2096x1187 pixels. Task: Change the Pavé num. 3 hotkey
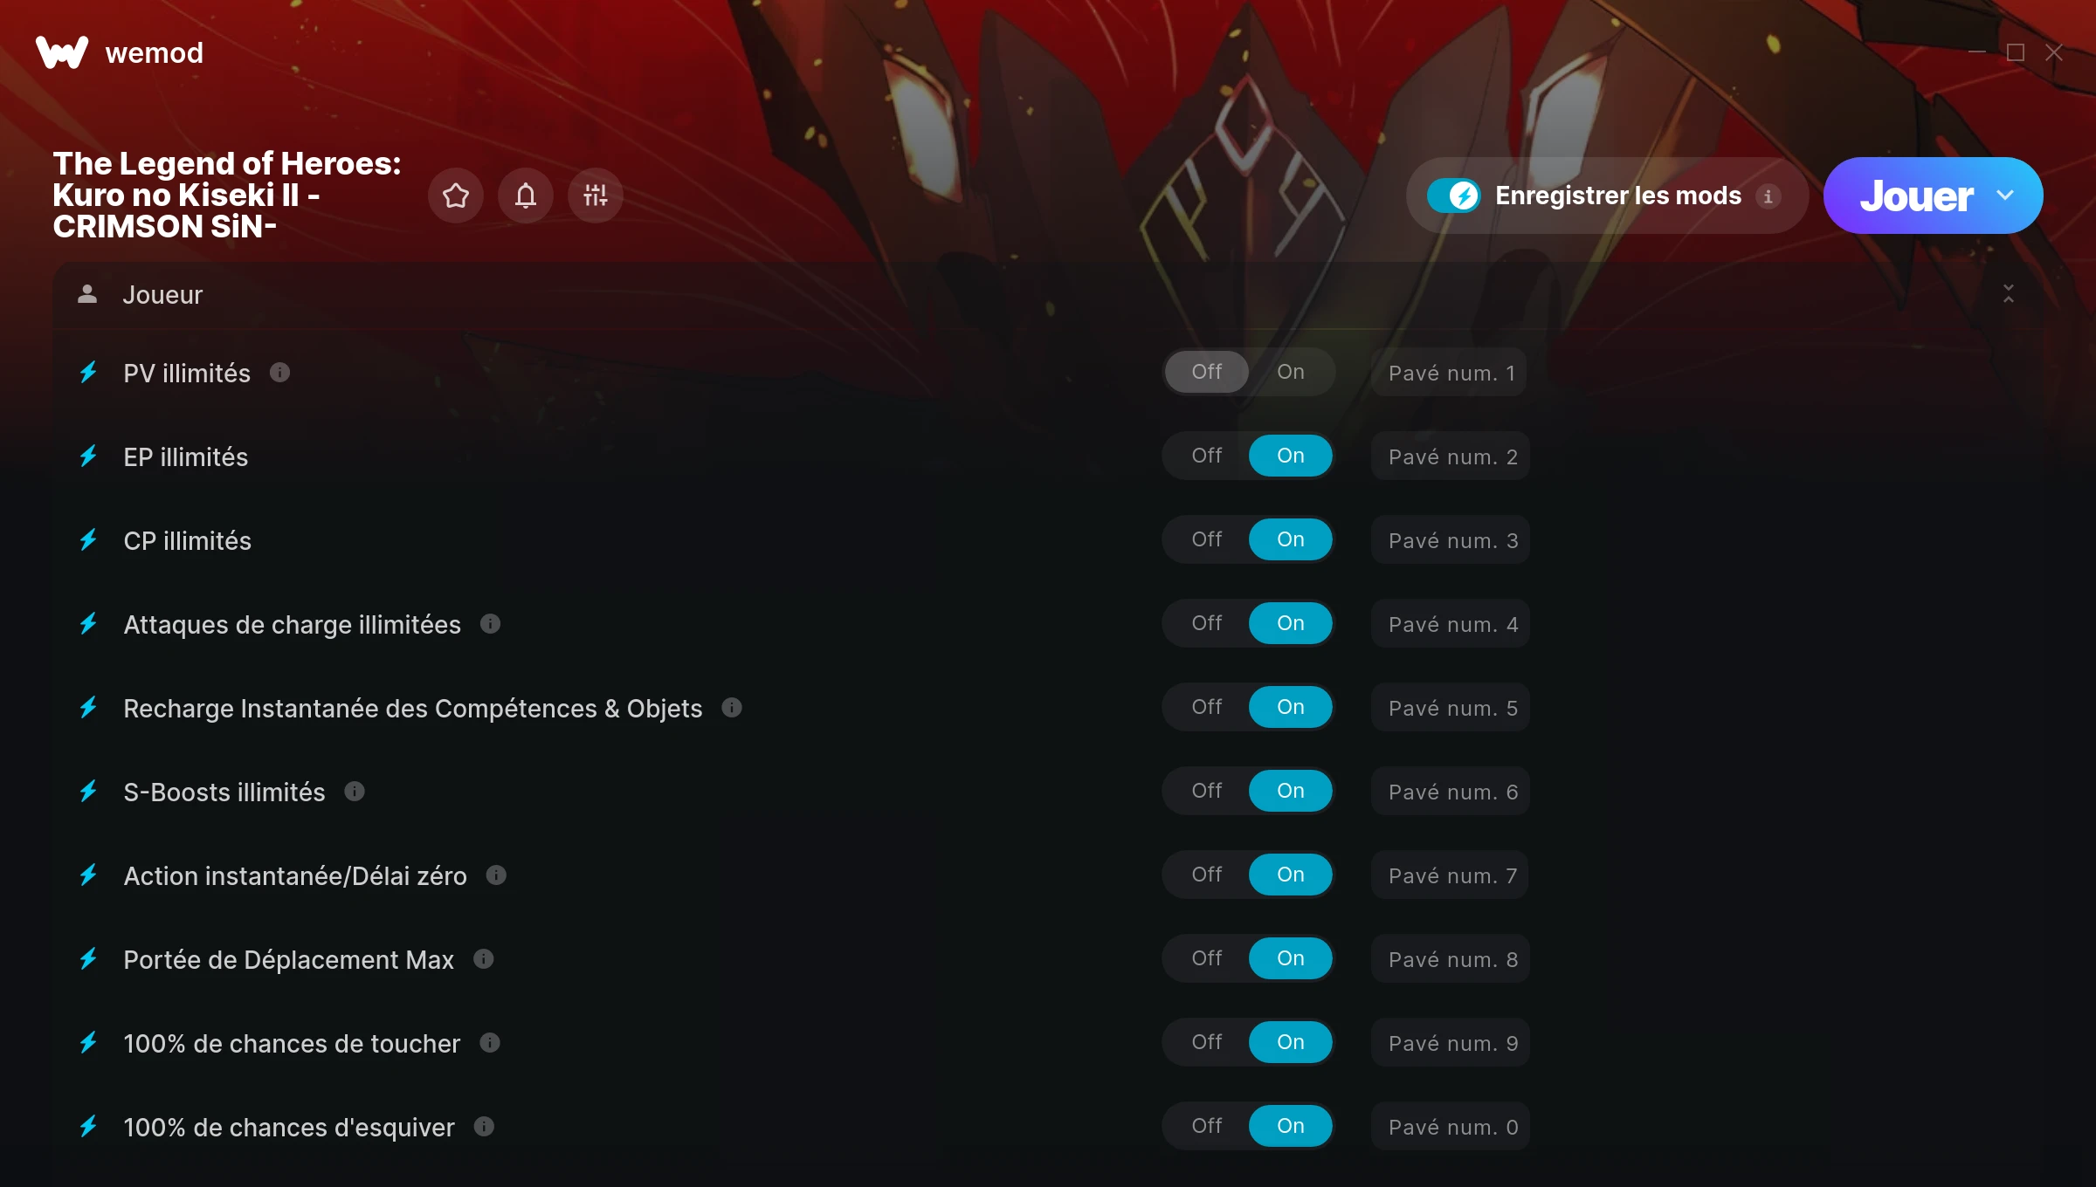1451,540
